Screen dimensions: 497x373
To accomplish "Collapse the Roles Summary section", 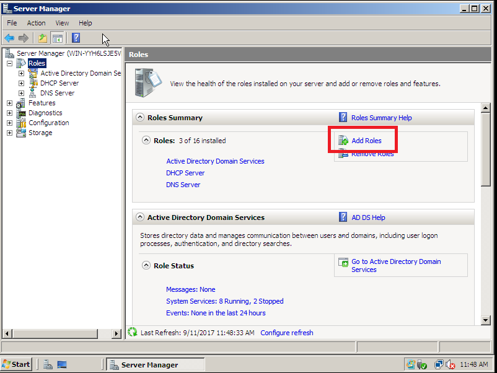I will point(140,117).
